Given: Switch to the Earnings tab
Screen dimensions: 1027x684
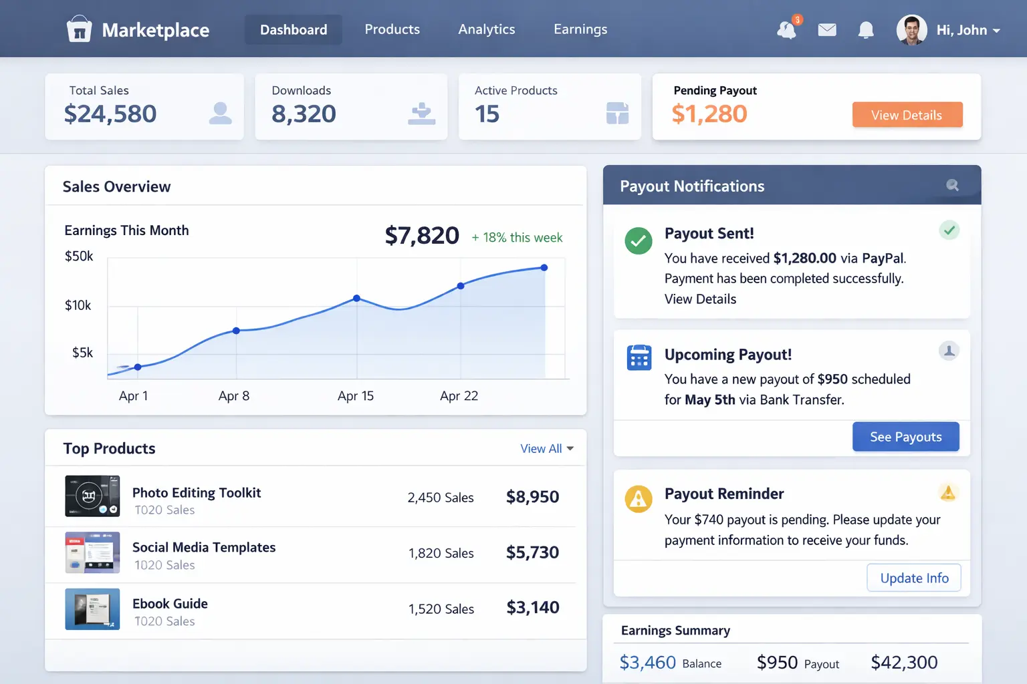Looking at the screenshot, I should click(580, 29).
